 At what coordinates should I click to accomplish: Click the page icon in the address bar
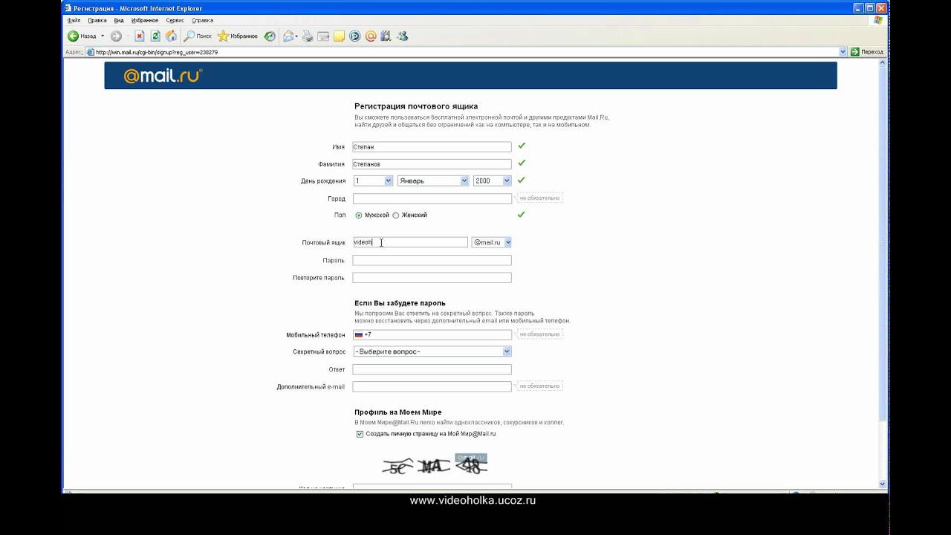[91, 52]
